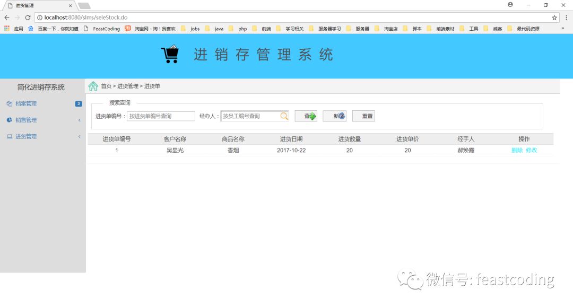Open the 服务器 bookmark folder
Screen dimensions: 573x307
(358, 29)
